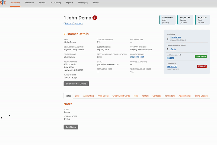Open the Schedule menu

tap(29, 2)
